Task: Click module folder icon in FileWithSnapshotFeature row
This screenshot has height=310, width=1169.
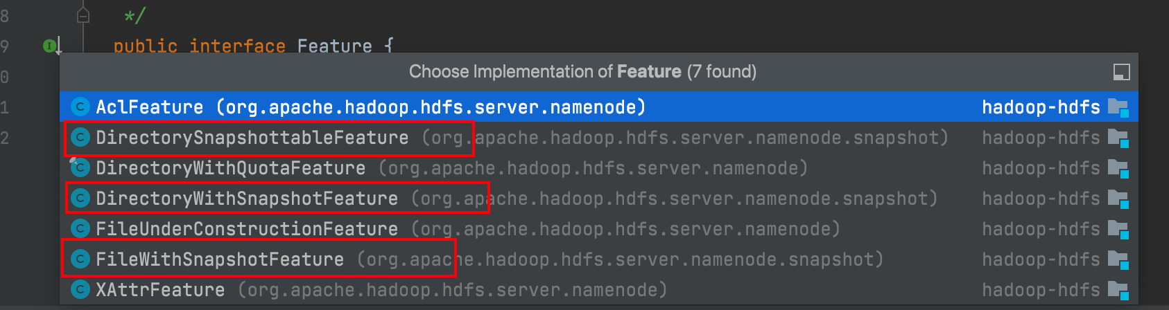Action: (x=1118, y=259)
